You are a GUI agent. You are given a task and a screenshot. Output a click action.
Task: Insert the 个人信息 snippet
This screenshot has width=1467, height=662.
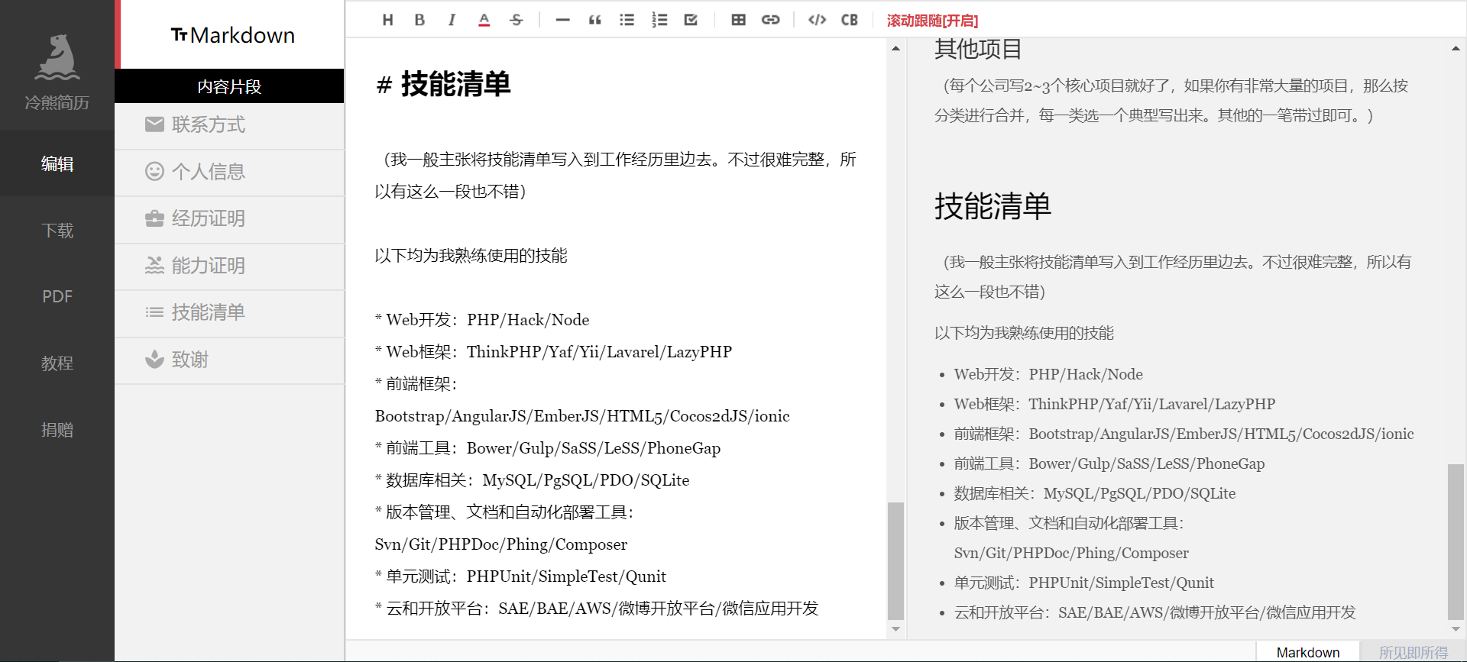[229, 172]
